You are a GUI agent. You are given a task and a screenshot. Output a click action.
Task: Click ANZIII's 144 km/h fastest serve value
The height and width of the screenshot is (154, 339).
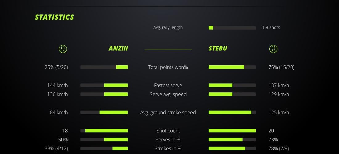[x=57, y=85]
